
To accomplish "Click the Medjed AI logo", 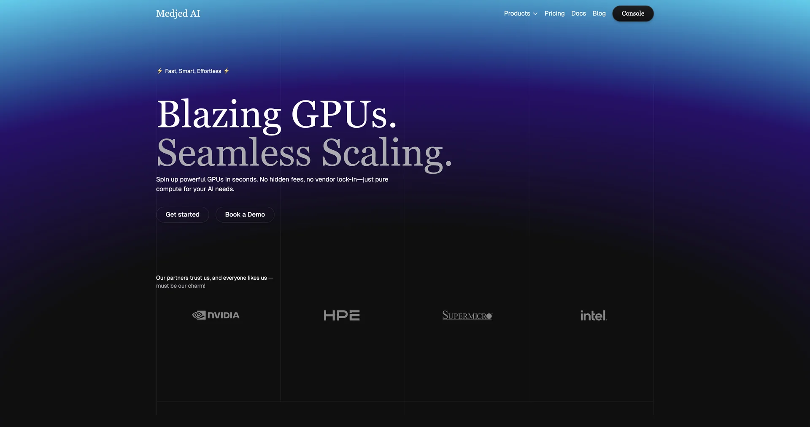I will (178, 14).
